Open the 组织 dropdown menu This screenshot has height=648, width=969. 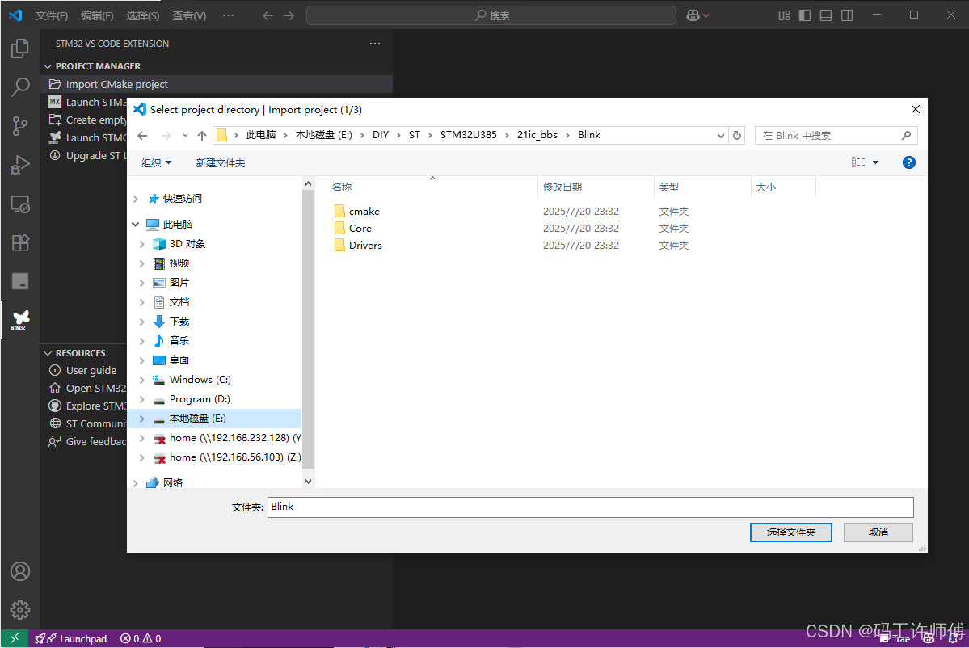click(x=156, y=163)
